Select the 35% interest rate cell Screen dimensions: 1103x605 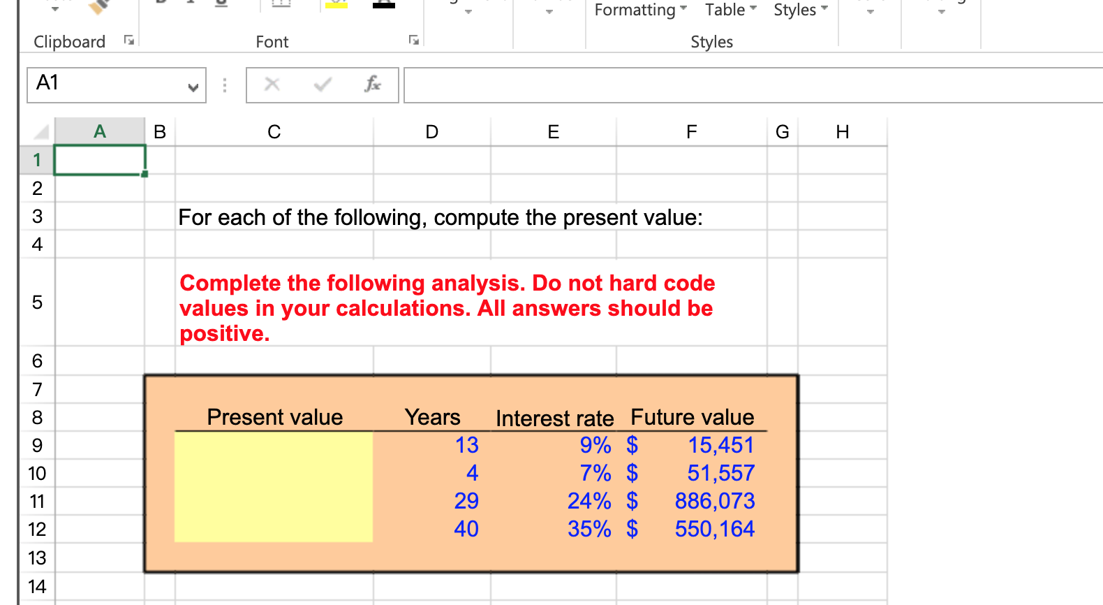click(x=554, y=529)
